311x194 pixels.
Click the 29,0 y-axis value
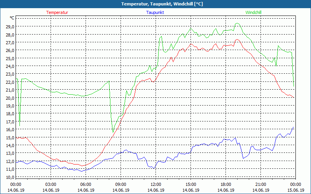pyautogui.click(x=10, y=27)
